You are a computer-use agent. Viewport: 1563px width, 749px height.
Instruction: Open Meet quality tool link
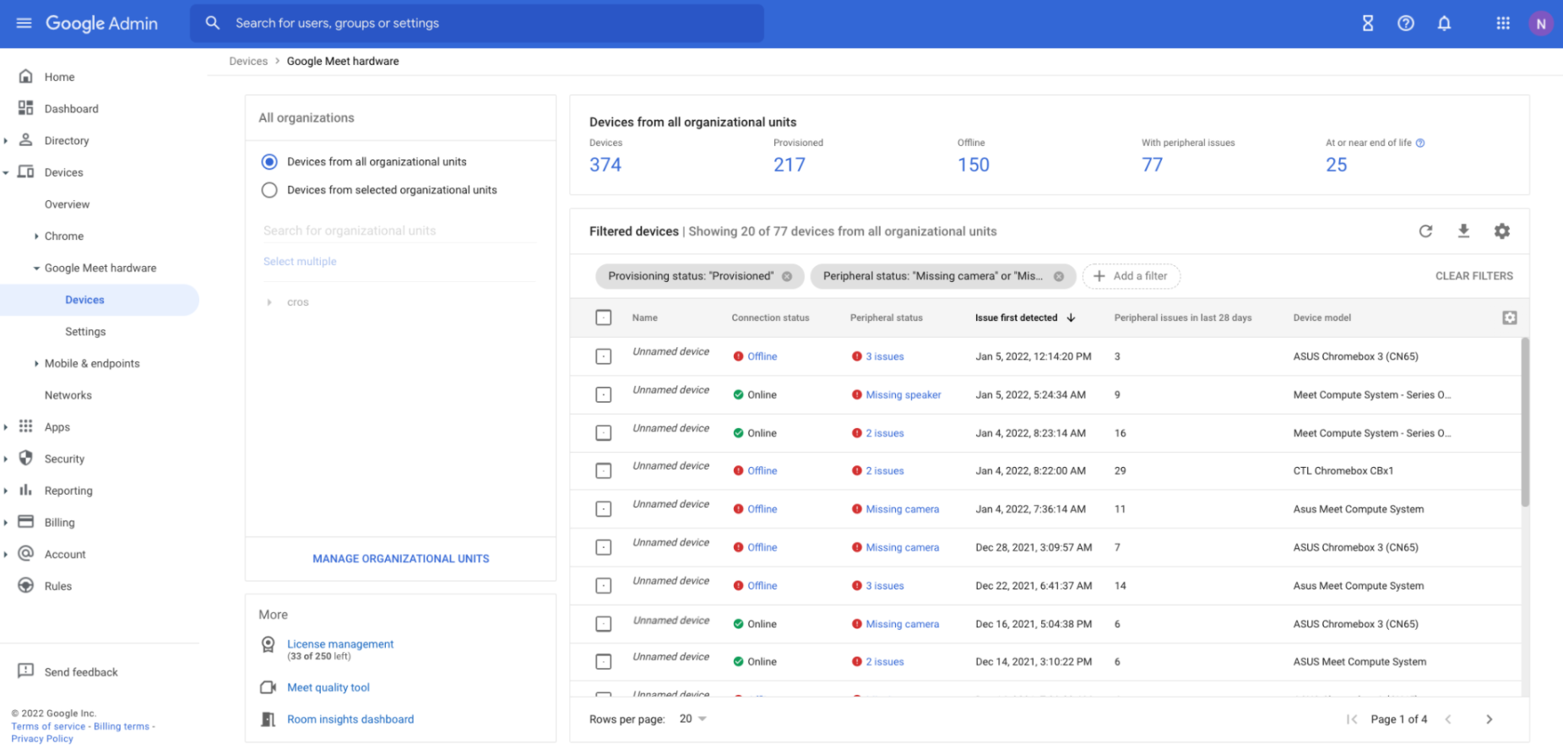tap(328, 687)
